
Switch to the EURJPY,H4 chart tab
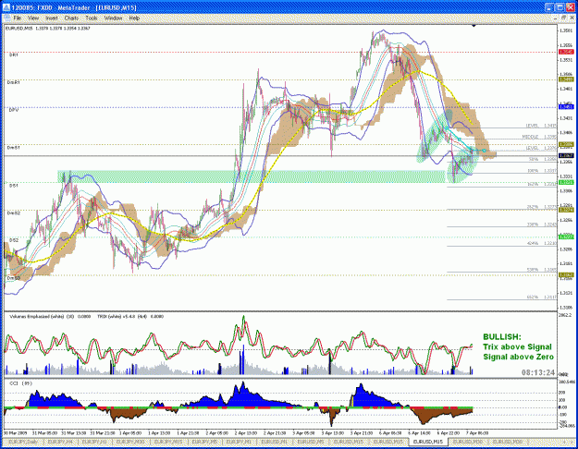pos(59,442)
